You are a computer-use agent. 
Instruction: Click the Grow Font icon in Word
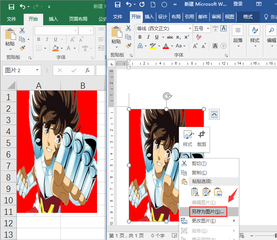[195, 46]
